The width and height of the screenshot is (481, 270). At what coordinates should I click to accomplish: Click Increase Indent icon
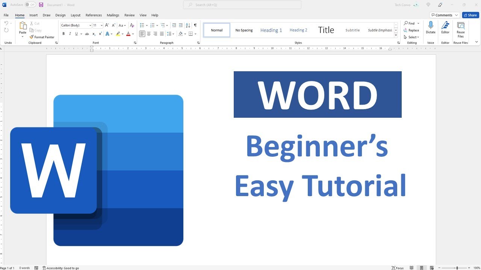[180, 25]
